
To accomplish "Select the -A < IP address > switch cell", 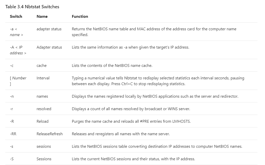I will pos(18,50).
